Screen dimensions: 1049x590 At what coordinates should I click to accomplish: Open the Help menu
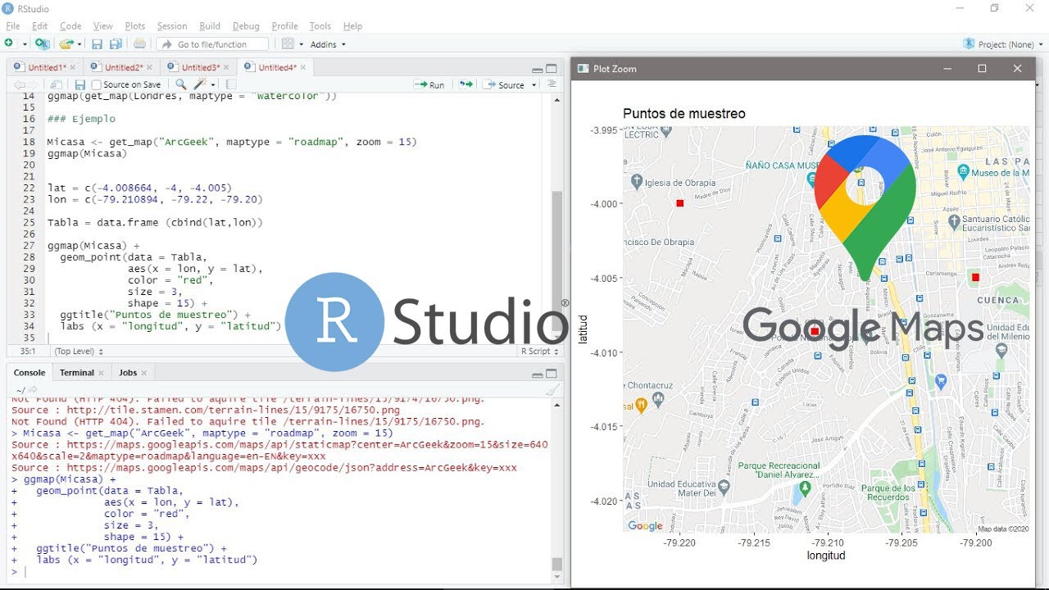coord(352,26)
